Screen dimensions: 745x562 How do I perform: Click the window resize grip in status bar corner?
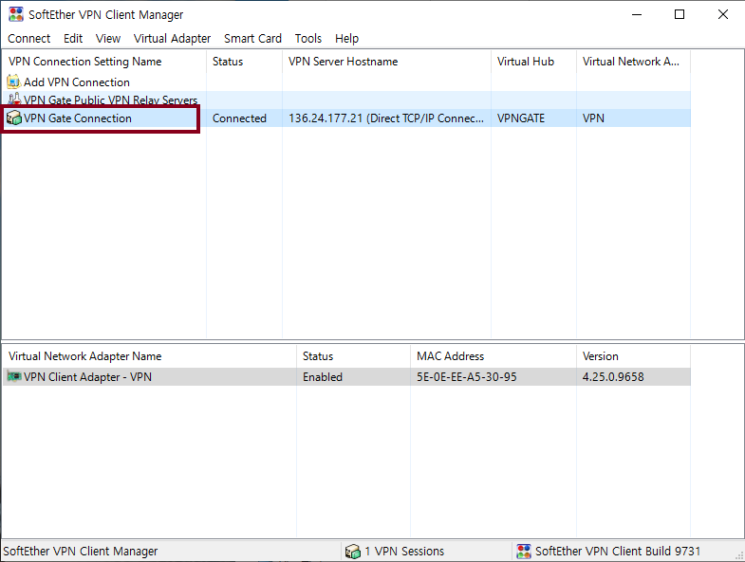pos(738,555)
